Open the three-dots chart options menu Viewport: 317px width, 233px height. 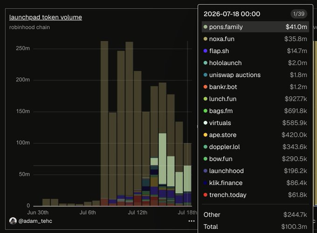point(192,221)
